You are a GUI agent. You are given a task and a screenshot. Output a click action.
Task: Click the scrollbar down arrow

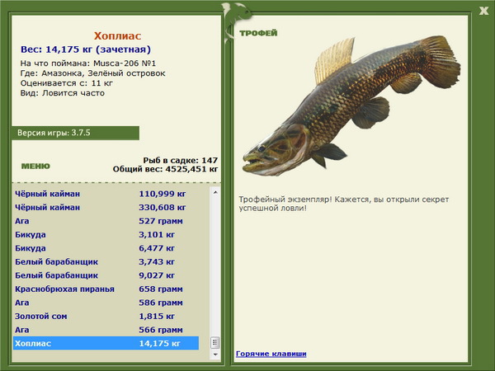[x=215, y=355]
